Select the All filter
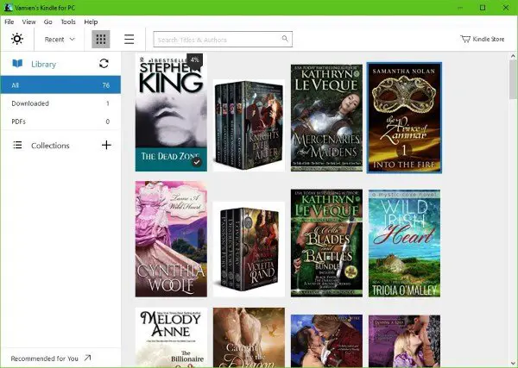 [x=60, y=84]
